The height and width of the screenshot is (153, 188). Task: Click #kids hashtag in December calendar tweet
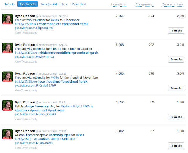[55, 20]
